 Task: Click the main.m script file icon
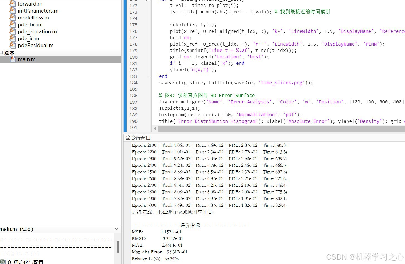coord(13,59)
